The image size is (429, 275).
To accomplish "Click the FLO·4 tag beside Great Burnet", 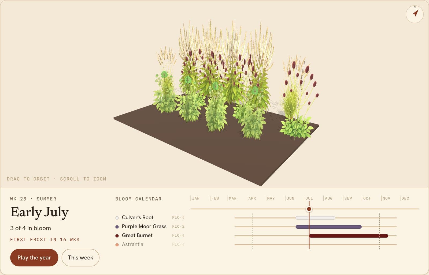I will 178,235.
